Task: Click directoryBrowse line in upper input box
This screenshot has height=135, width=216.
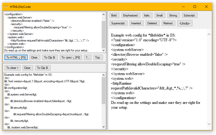Action: pyautogui.click(x=32, y=21)
